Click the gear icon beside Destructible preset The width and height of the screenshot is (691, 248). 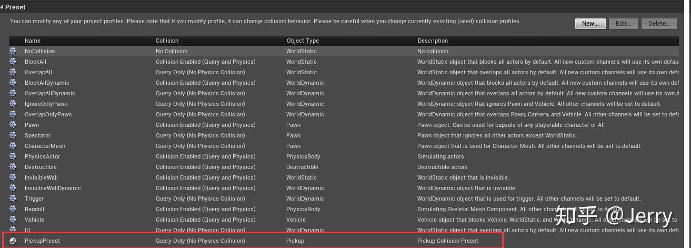[x=13, y=167]
